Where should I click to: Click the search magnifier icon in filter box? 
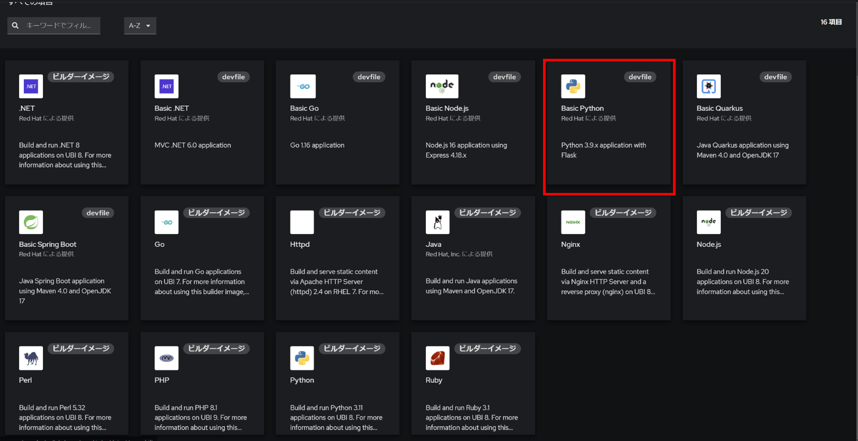click(15, 26)
